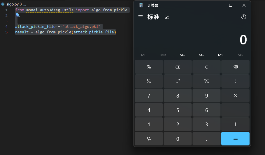Click the keep-on-top icon beside 标准
The image size is (265, 155).
coord(167,17)
